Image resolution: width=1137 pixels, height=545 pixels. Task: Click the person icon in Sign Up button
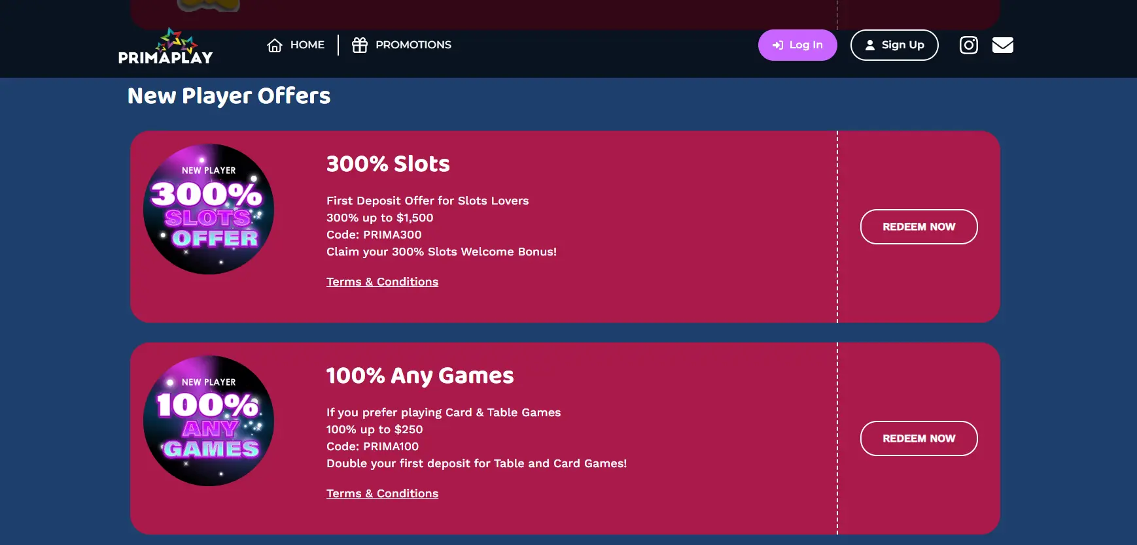tap(870, 45)
